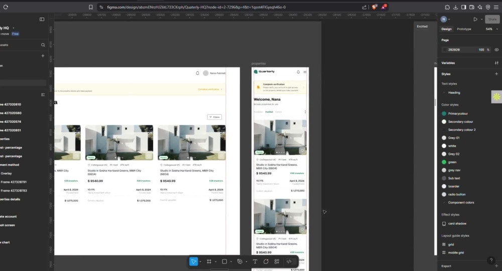Open the help question mark button
Screen dimensions: 502x271
click(x=491, y=260)
